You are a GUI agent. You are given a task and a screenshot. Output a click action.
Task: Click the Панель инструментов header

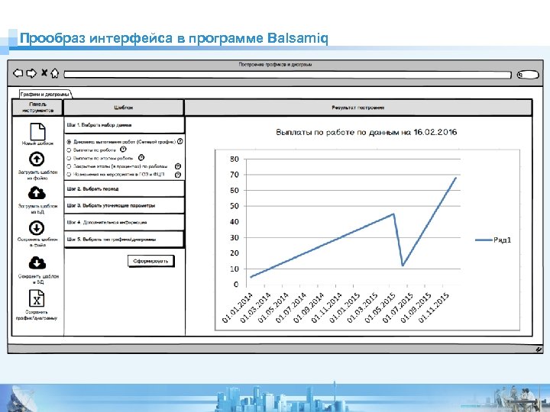tap(37, 108)
